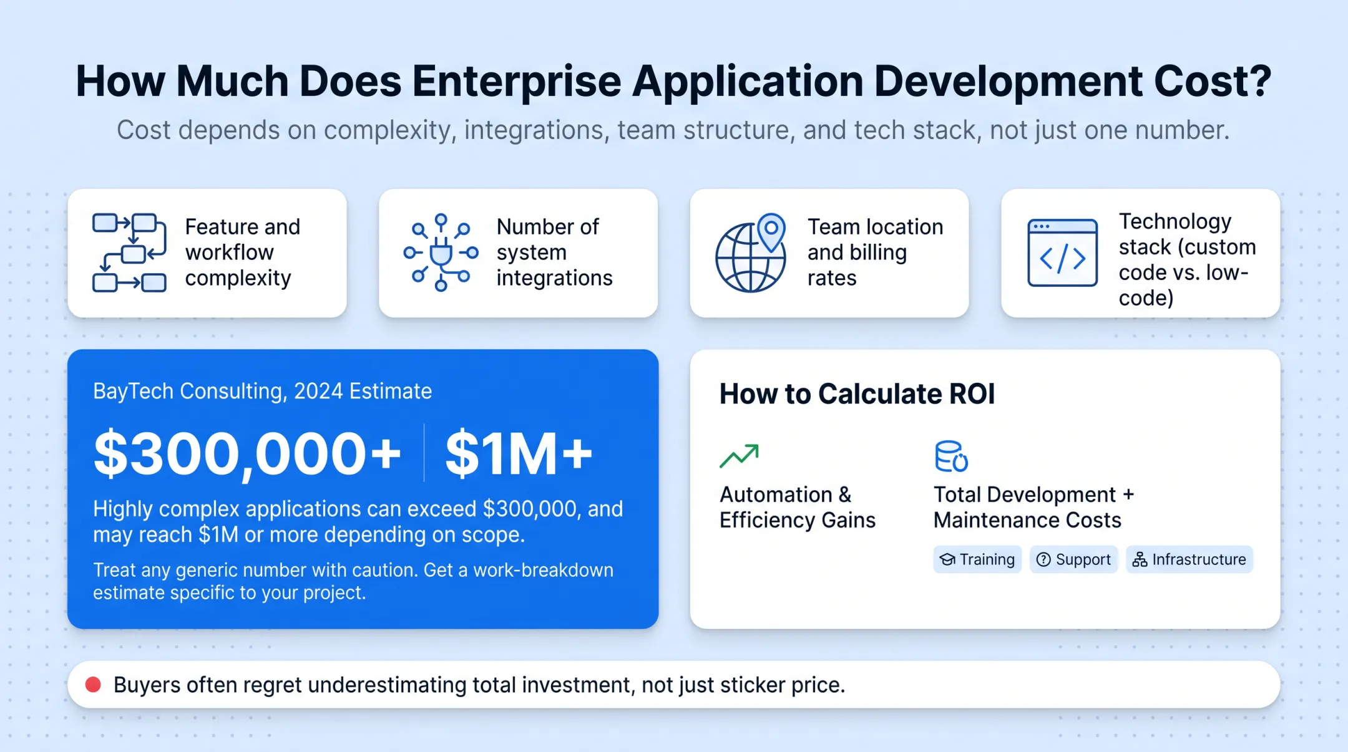Click the system integrations plug icon

441,253
